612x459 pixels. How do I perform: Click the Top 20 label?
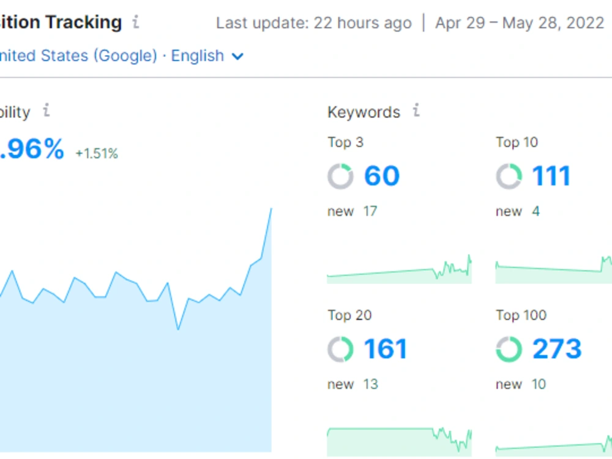click(349, 315)
